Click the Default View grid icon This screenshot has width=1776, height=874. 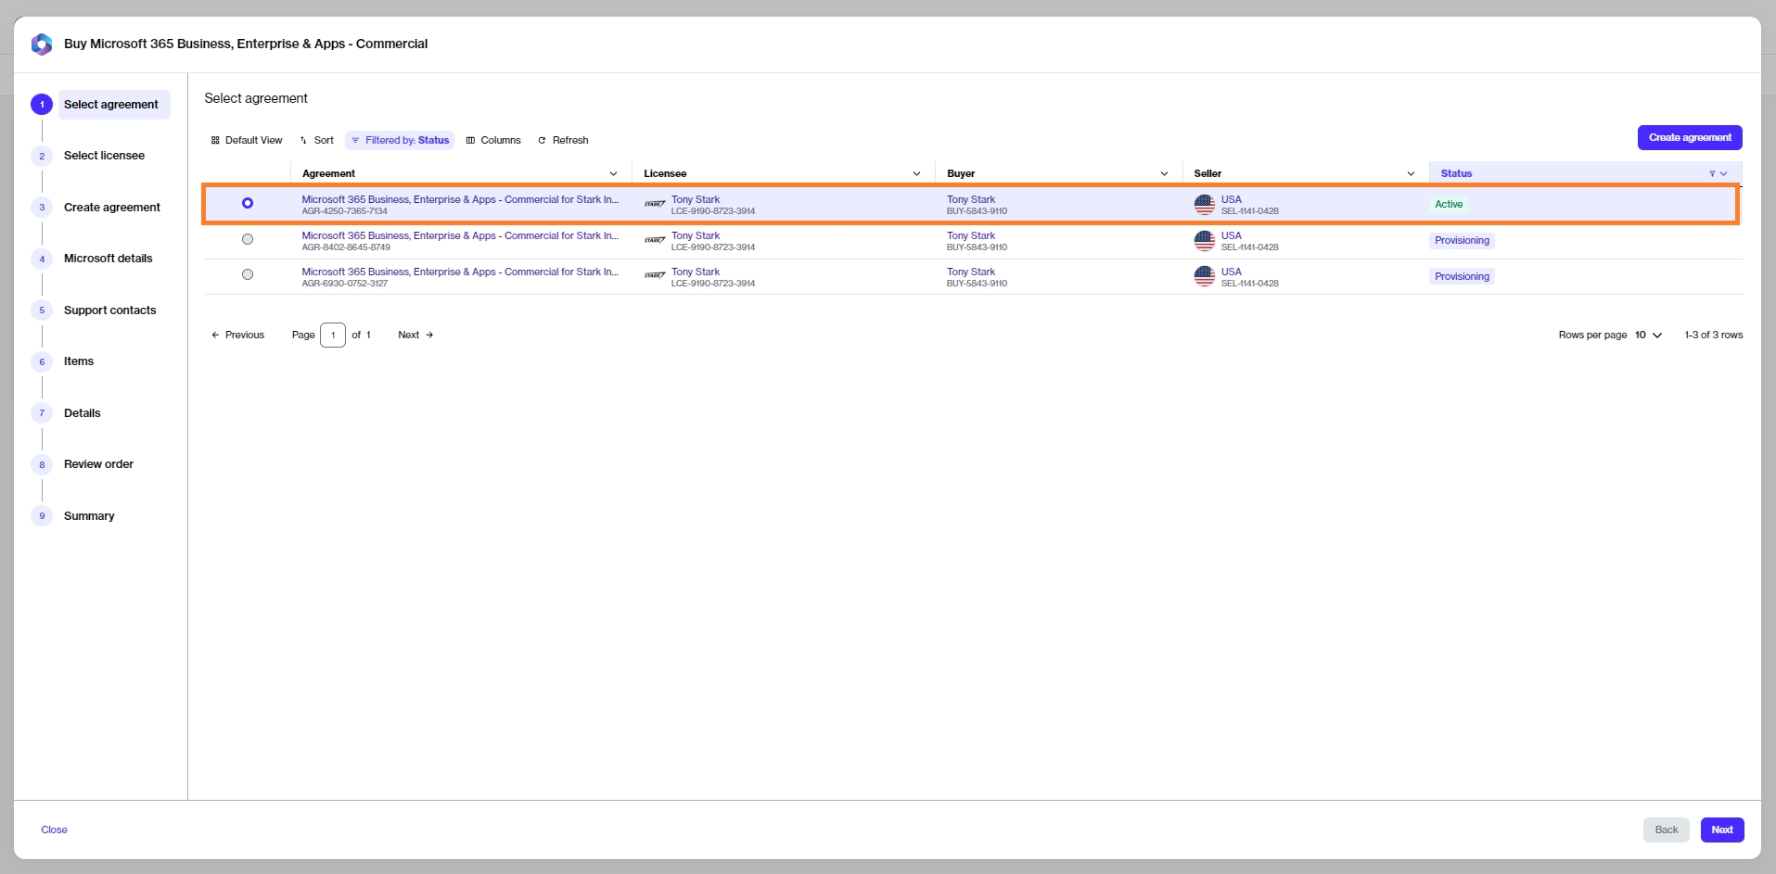coord(215,141)
